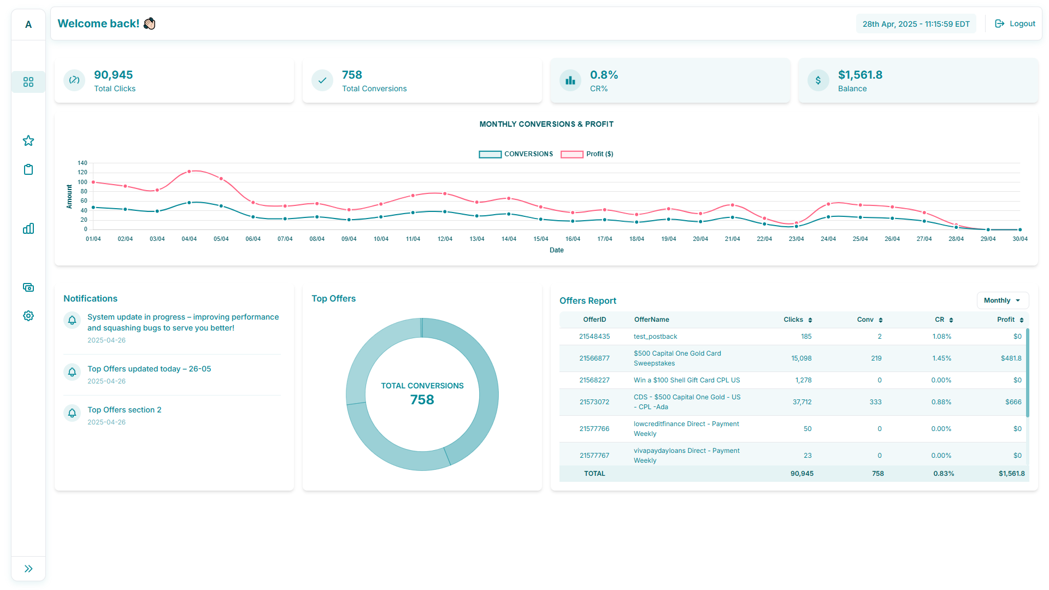Open the Monthly period dropdown
Screen dimensions: 1049x590
point(1003,300)
